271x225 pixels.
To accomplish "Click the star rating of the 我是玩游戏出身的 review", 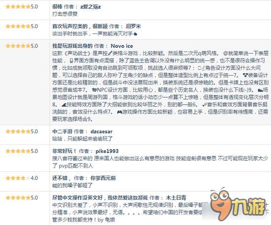I will coord(18,46).
